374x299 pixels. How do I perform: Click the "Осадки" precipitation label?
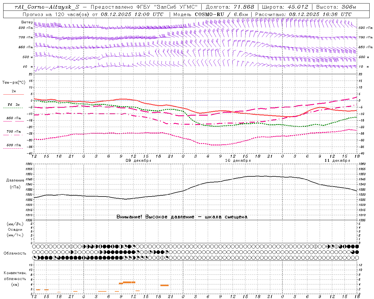coord(15,230)
